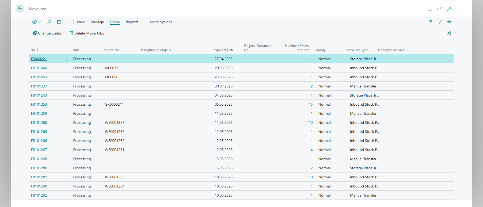
Task: Open move job FB101253
Action: coord(39,104)
